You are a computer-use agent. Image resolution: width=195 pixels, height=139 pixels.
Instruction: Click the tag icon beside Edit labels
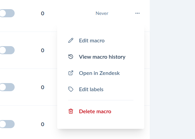pos(71,89)
